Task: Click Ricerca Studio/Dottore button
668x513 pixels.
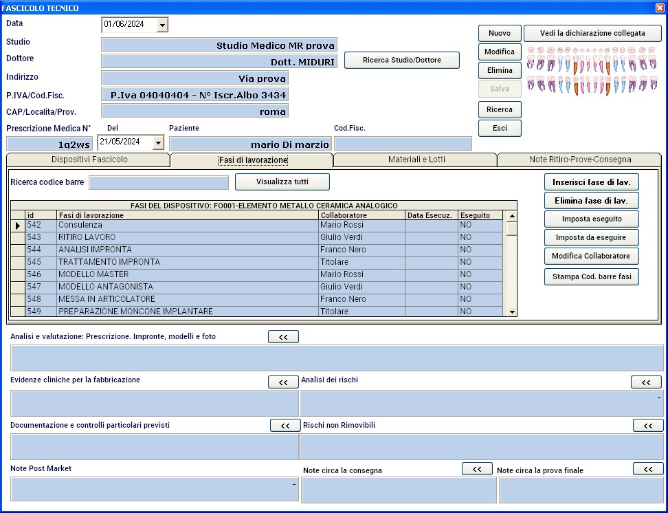Action: coord(402,60)
